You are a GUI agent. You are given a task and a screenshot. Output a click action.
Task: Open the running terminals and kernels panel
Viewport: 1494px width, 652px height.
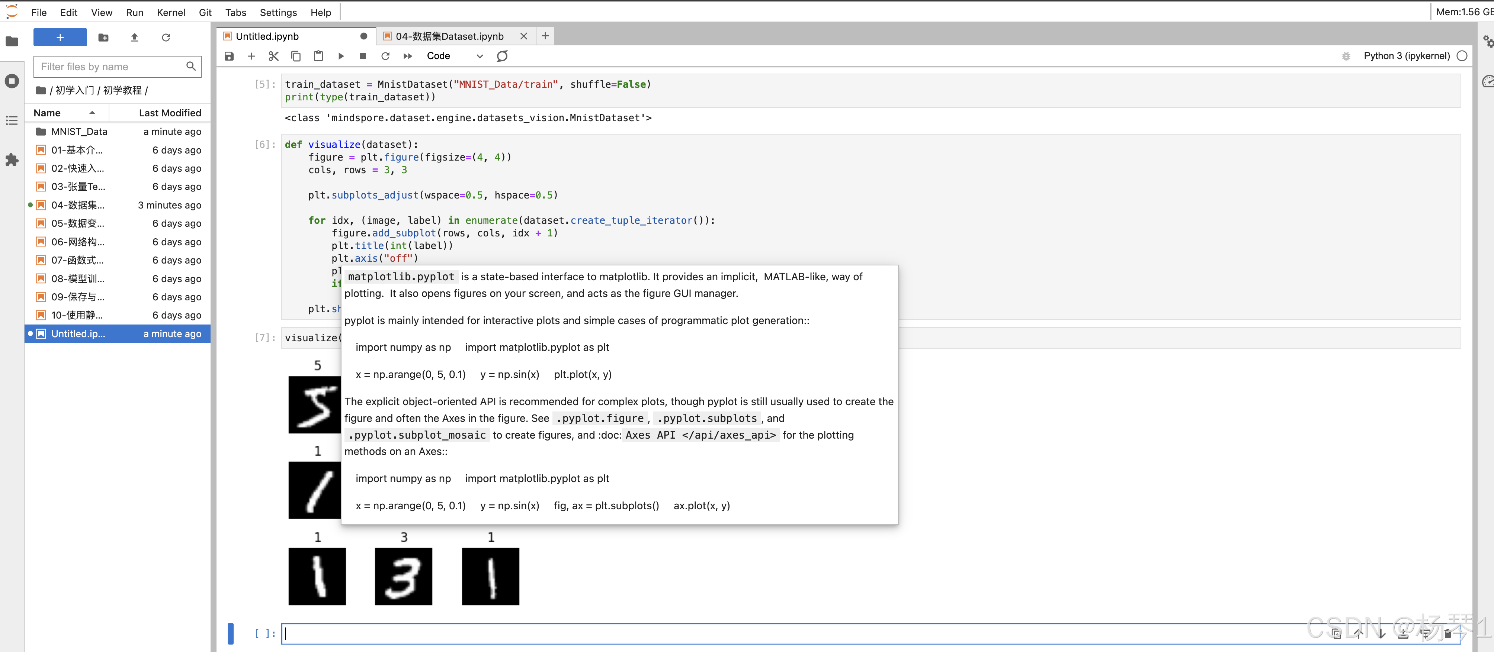12,81
